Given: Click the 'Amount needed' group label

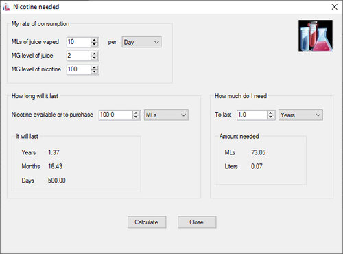Looking at the screenshot, I should tap(239, 137).
